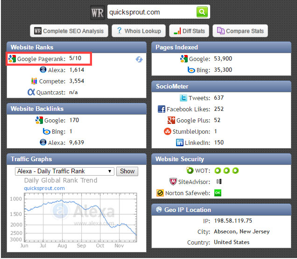Screen dimensions: 297x259
Task: Click the Quantcast value n/a
Action: 73,92
